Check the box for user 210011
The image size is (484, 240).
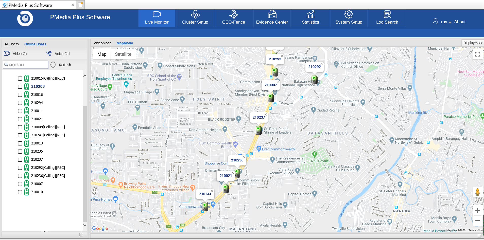click(x=20, y=111)
